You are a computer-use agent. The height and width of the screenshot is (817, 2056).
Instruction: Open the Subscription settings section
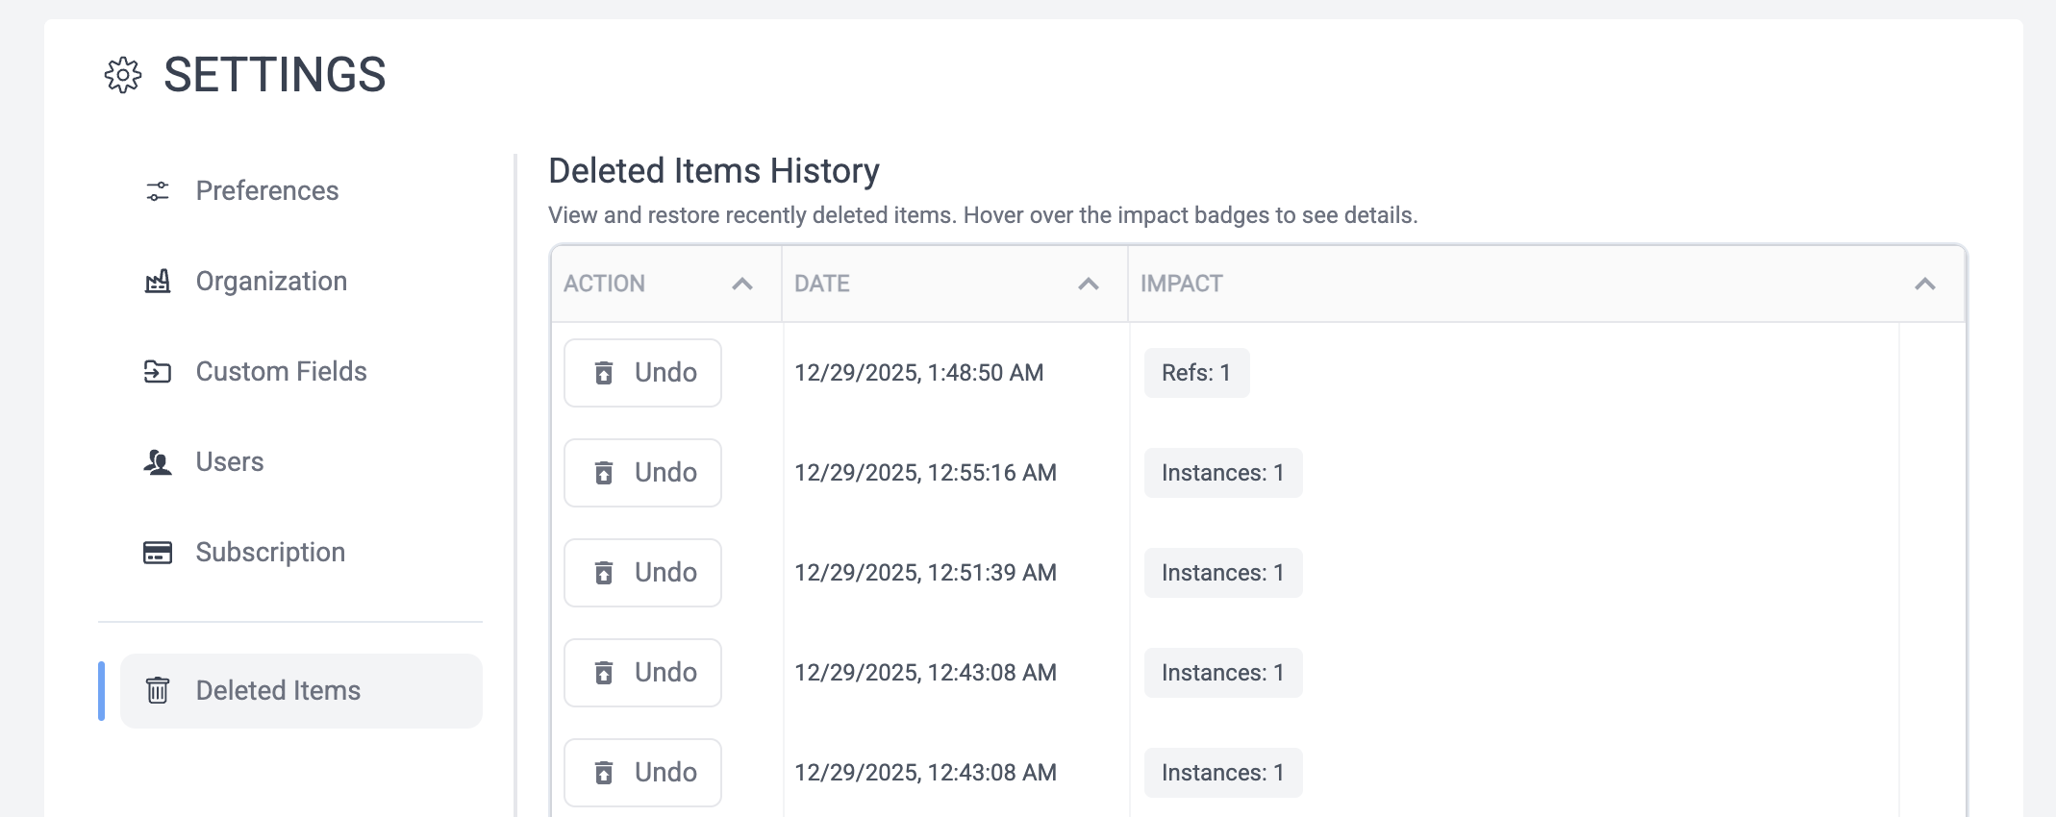point(270,553)
